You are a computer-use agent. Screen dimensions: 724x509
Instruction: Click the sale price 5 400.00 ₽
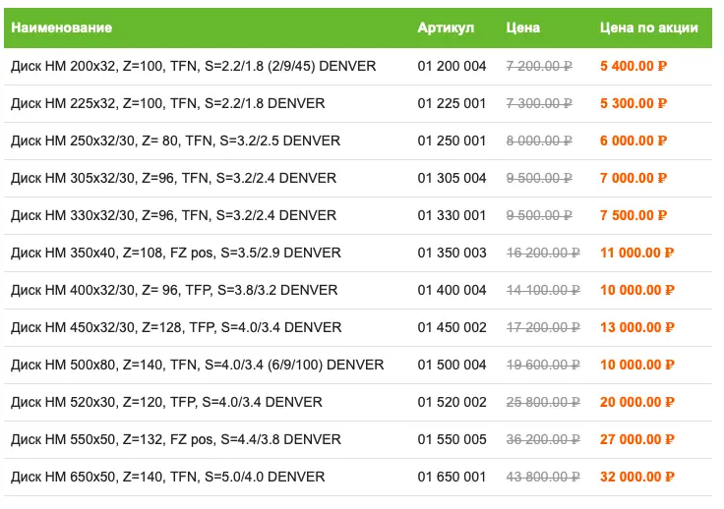click(x=633, y=66)
